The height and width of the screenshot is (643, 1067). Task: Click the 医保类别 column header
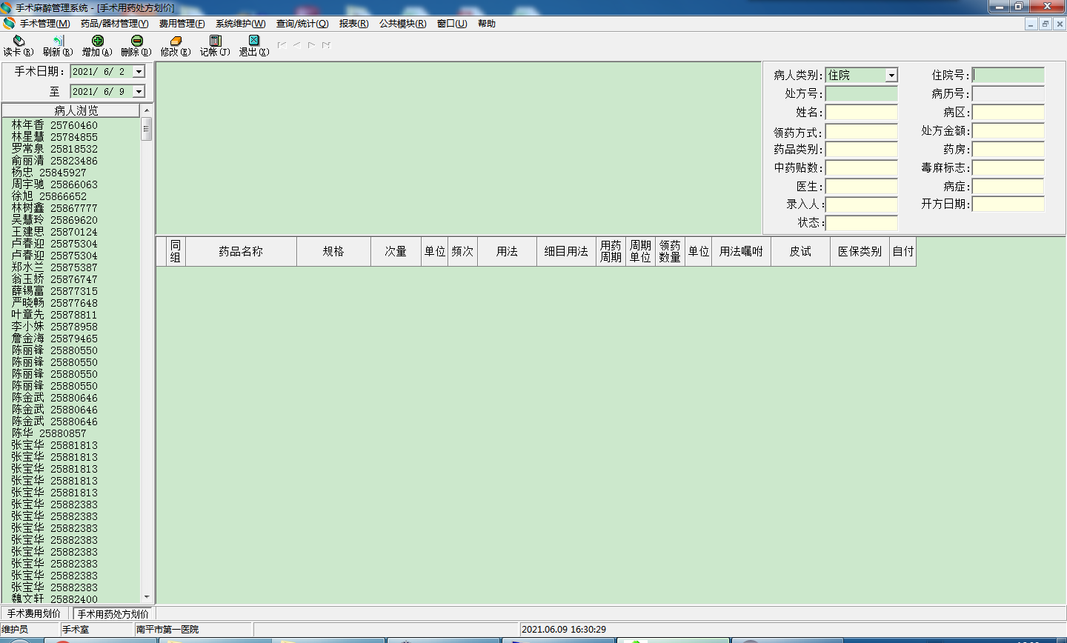(x=860, y=252)
